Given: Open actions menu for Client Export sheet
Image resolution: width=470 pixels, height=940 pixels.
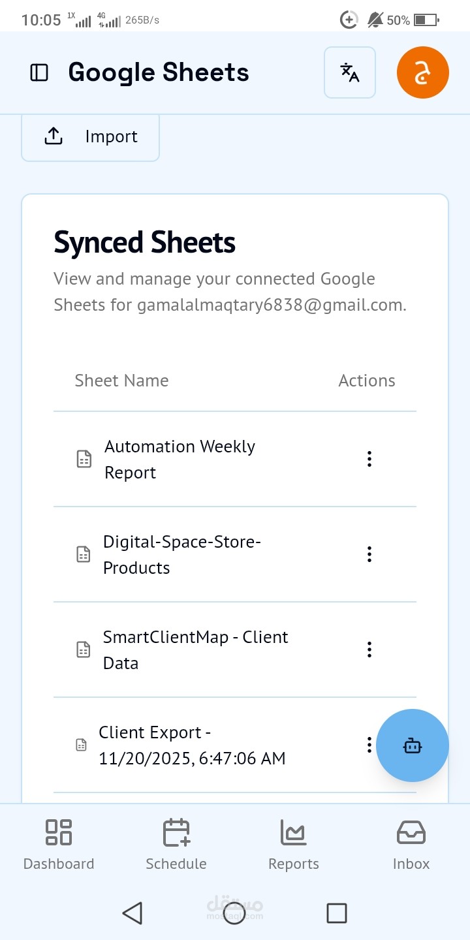Looking at the screenshot, I should [369, 745].
